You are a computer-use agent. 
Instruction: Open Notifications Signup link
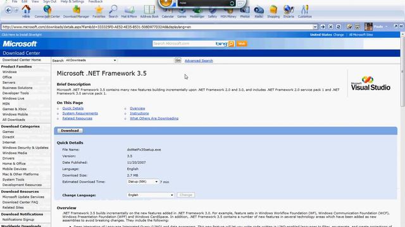pos(18,219)
